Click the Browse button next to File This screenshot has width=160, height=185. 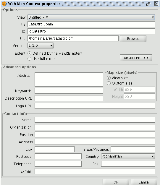pos(133,39)
